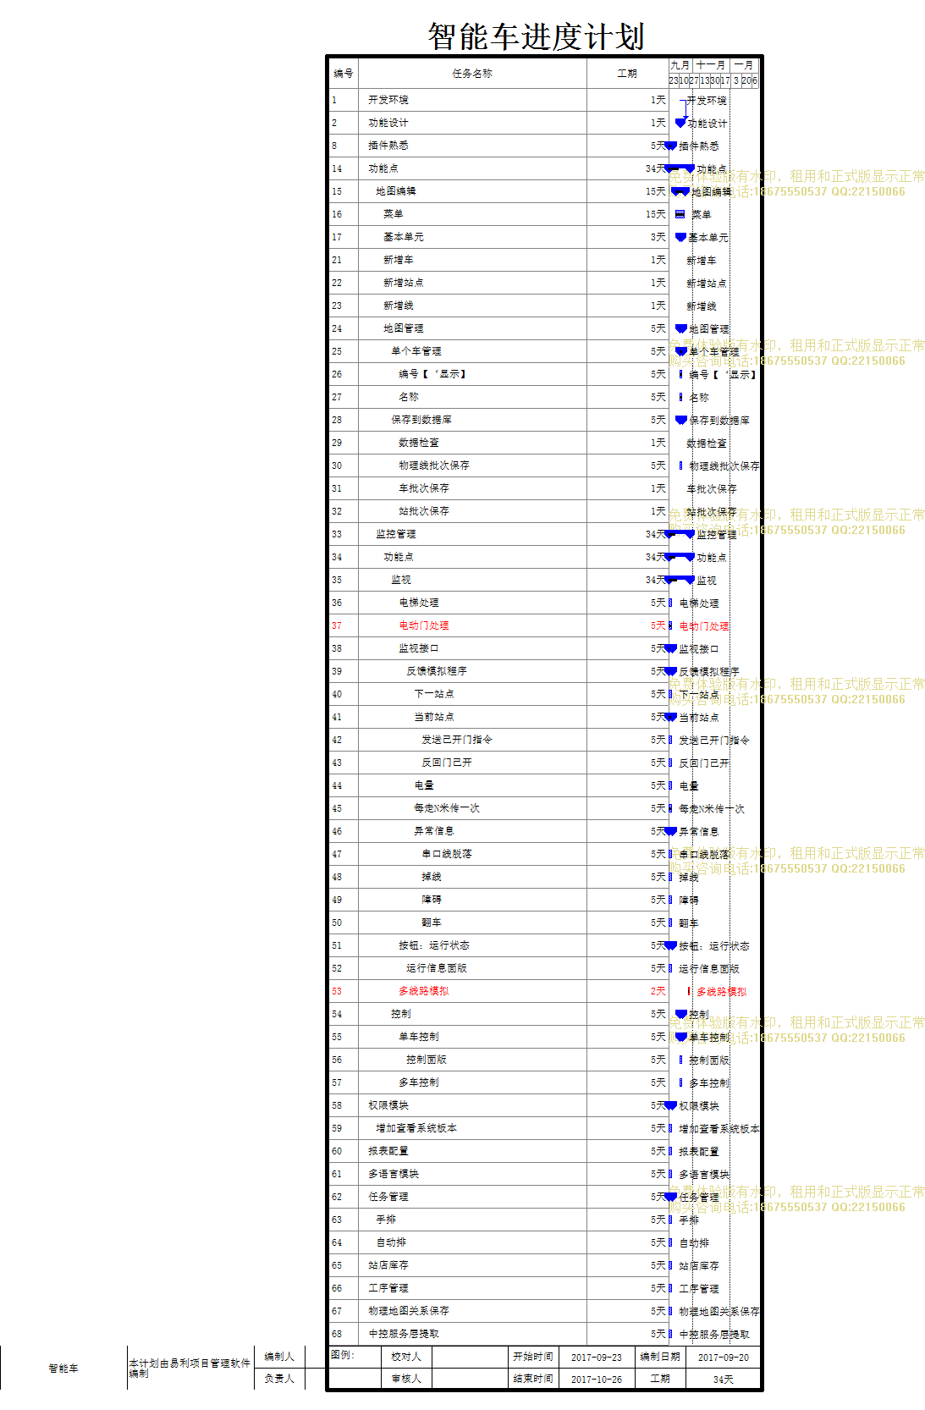The height and width of the screenshot is (1410, 925).
Task: Select task name '监控管理' in row 33
Action: click(396, 534)
